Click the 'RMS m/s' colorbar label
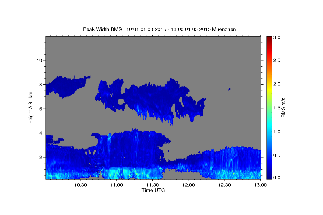Screen dimensions: 323x215 [283, 107]
